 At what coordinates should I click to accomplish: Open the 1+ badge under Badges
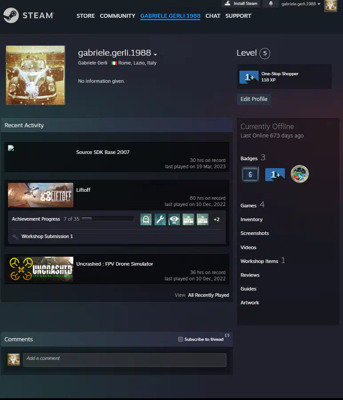tap(275, 175)
